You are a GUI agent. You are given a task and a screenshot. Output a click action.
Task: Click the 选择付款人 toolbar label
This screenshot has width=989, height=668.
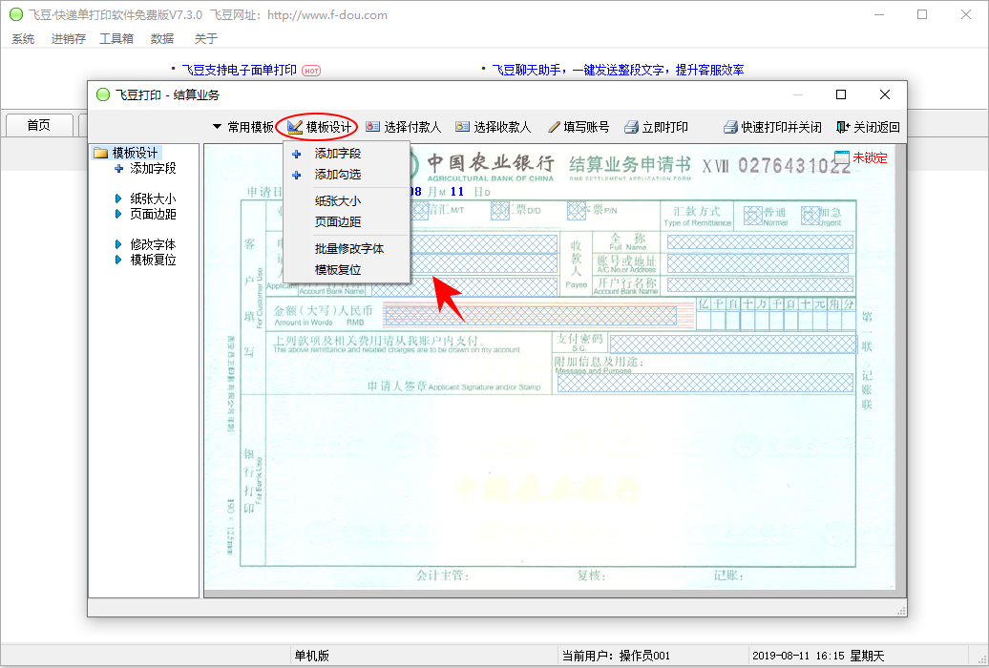pyautogui.click(x=412, y=128)
